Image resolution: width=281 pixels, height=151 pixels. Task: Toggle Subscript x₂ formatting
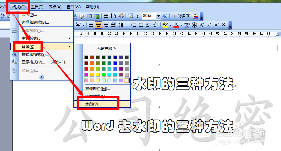coord(224,25)
